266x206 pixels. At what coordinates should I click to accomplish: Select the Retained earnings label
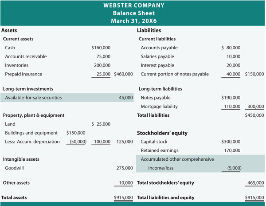click(x=159, y=151)
